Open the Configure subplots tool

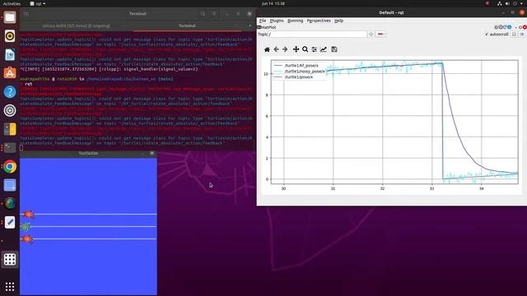tap(315, 49)
